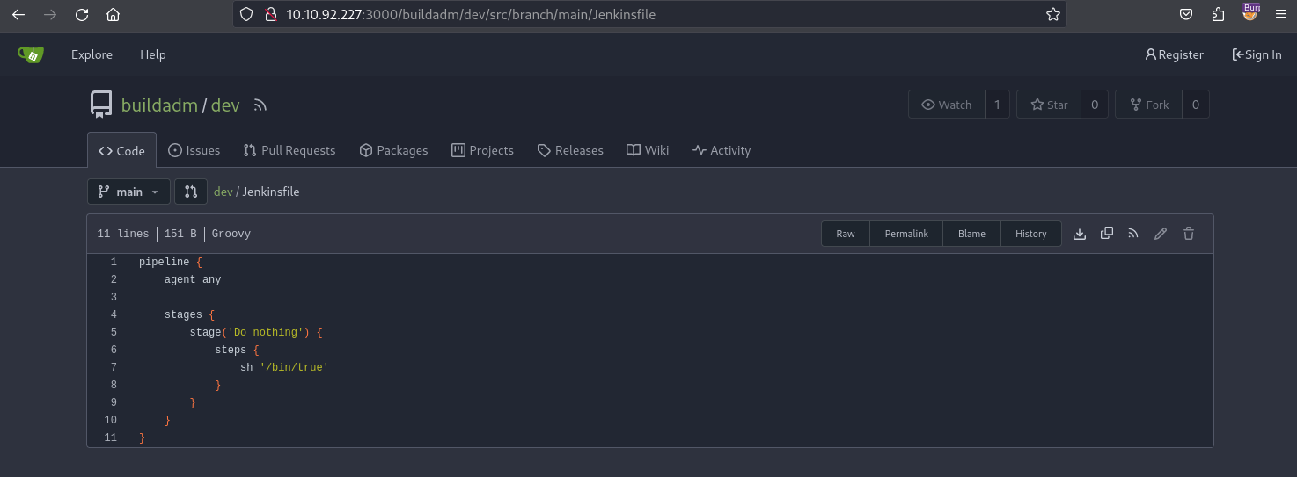Switch to the Code tab
The image size is (1297, 477).
click(x=121, y=150)
